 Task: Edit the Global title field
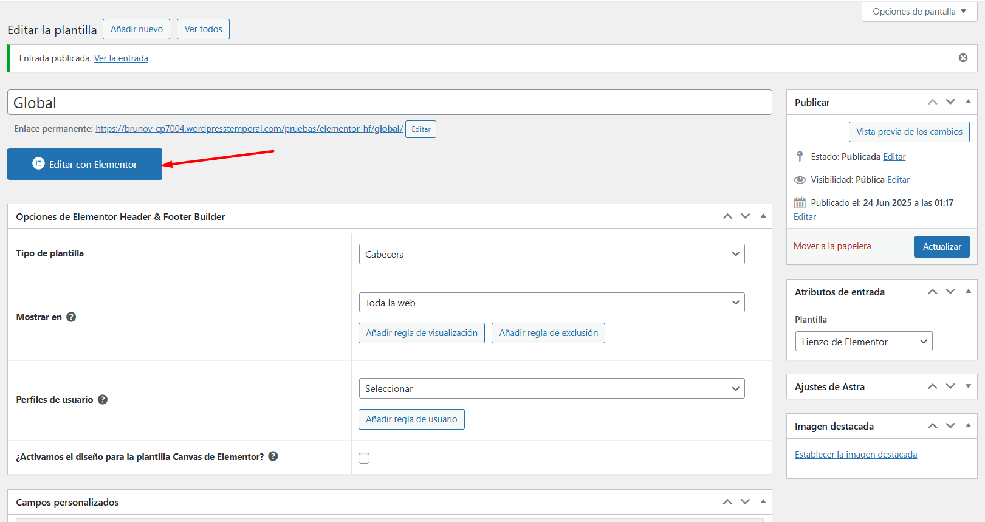click(390, 102)
